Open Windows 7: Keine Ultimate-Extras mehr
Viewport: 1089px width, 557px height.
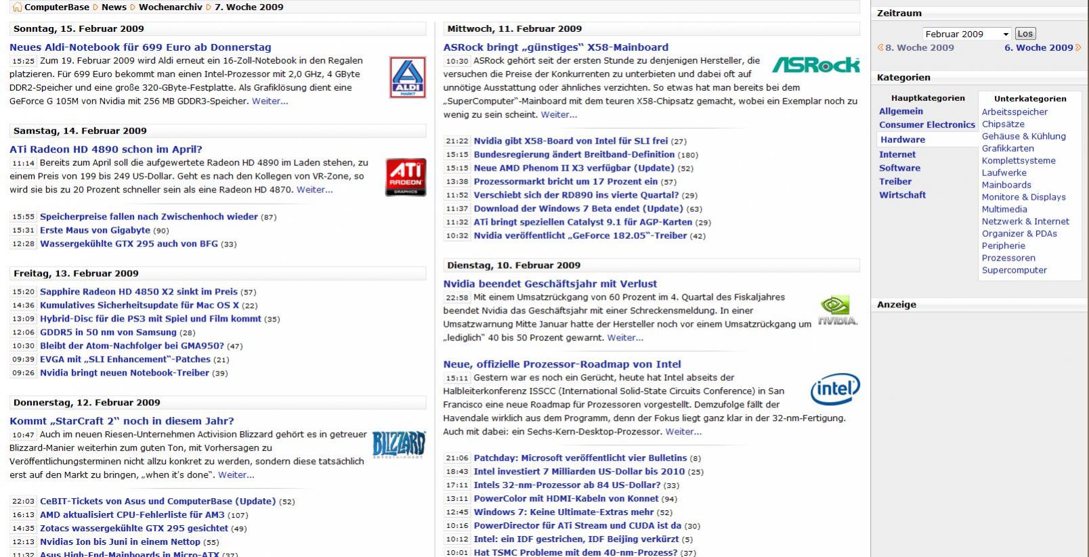(x=563, y=512)
